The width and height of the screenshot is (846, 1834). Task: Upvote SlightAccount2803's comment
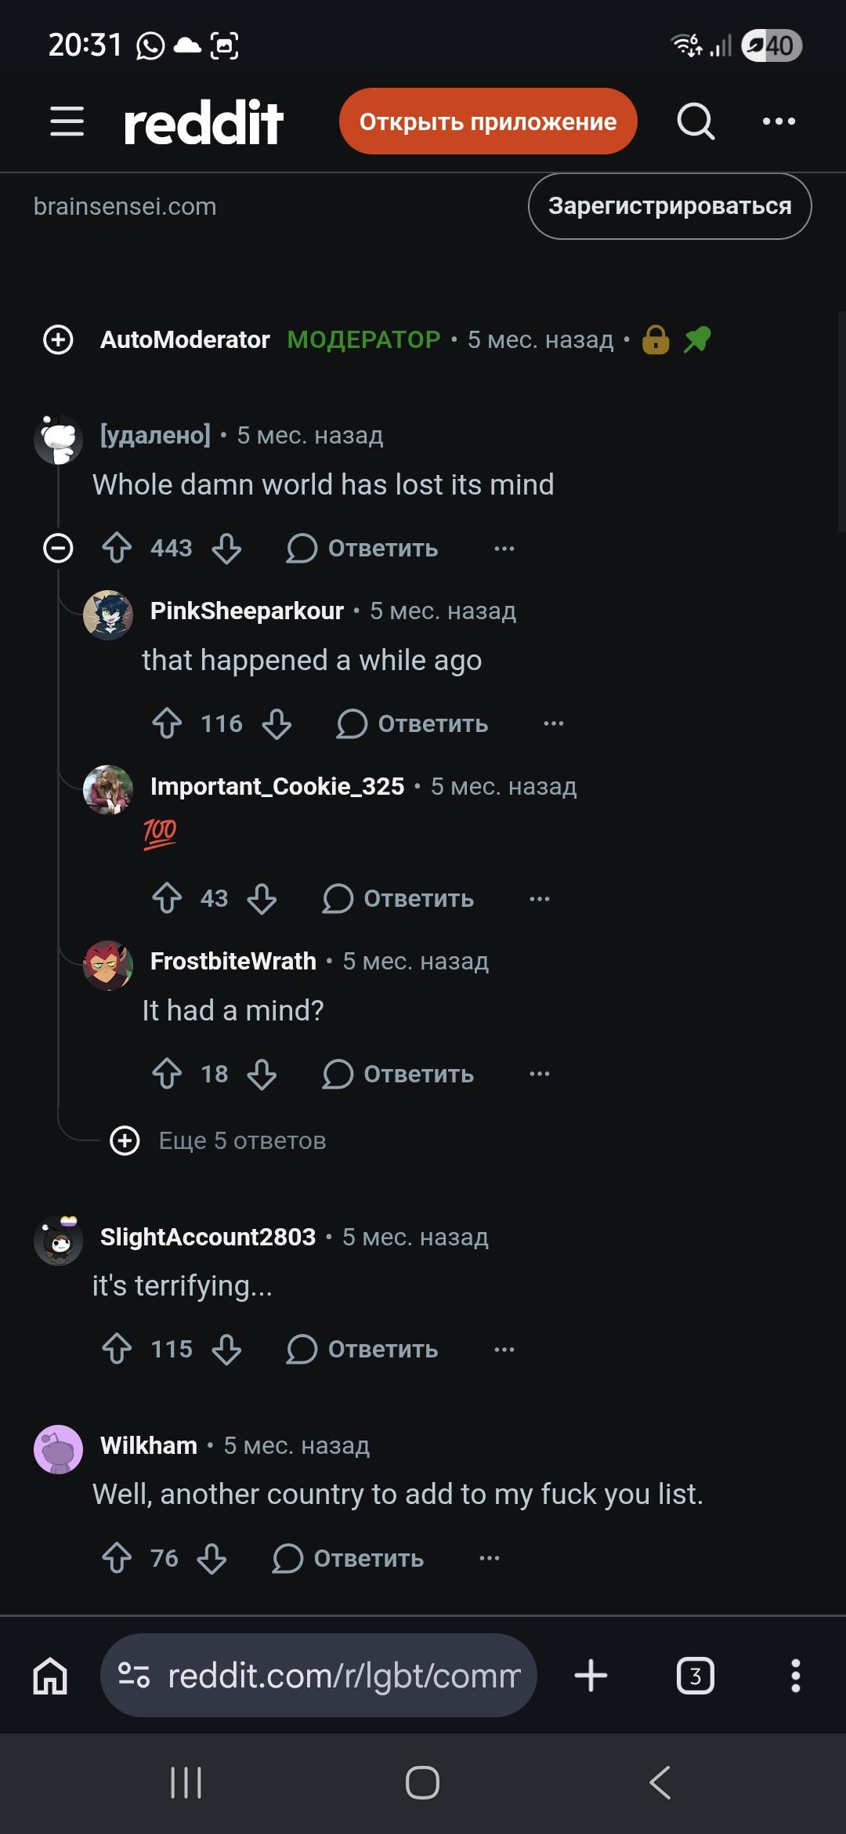[117, 1349]
